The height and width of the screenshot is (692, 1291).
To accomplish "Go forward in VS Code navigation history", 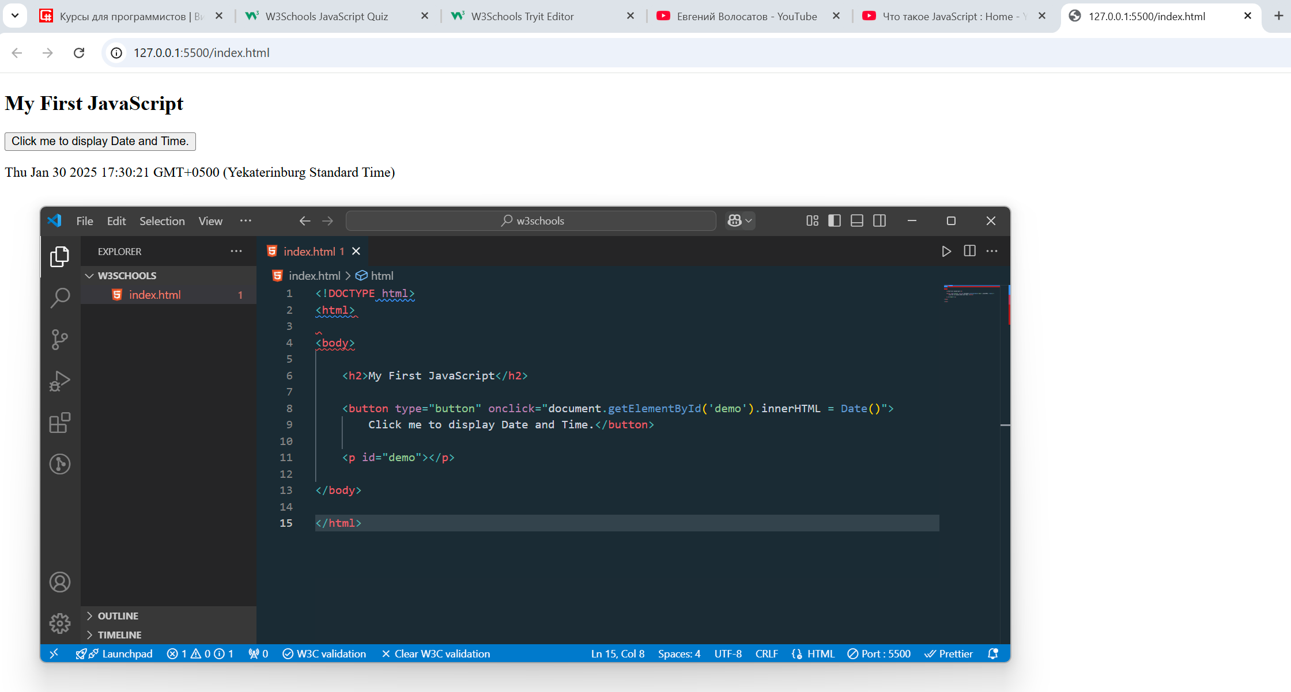I will pos(327,221).
